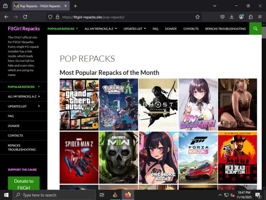
Task: Go back with the back arrow
Action: (6, 17)
